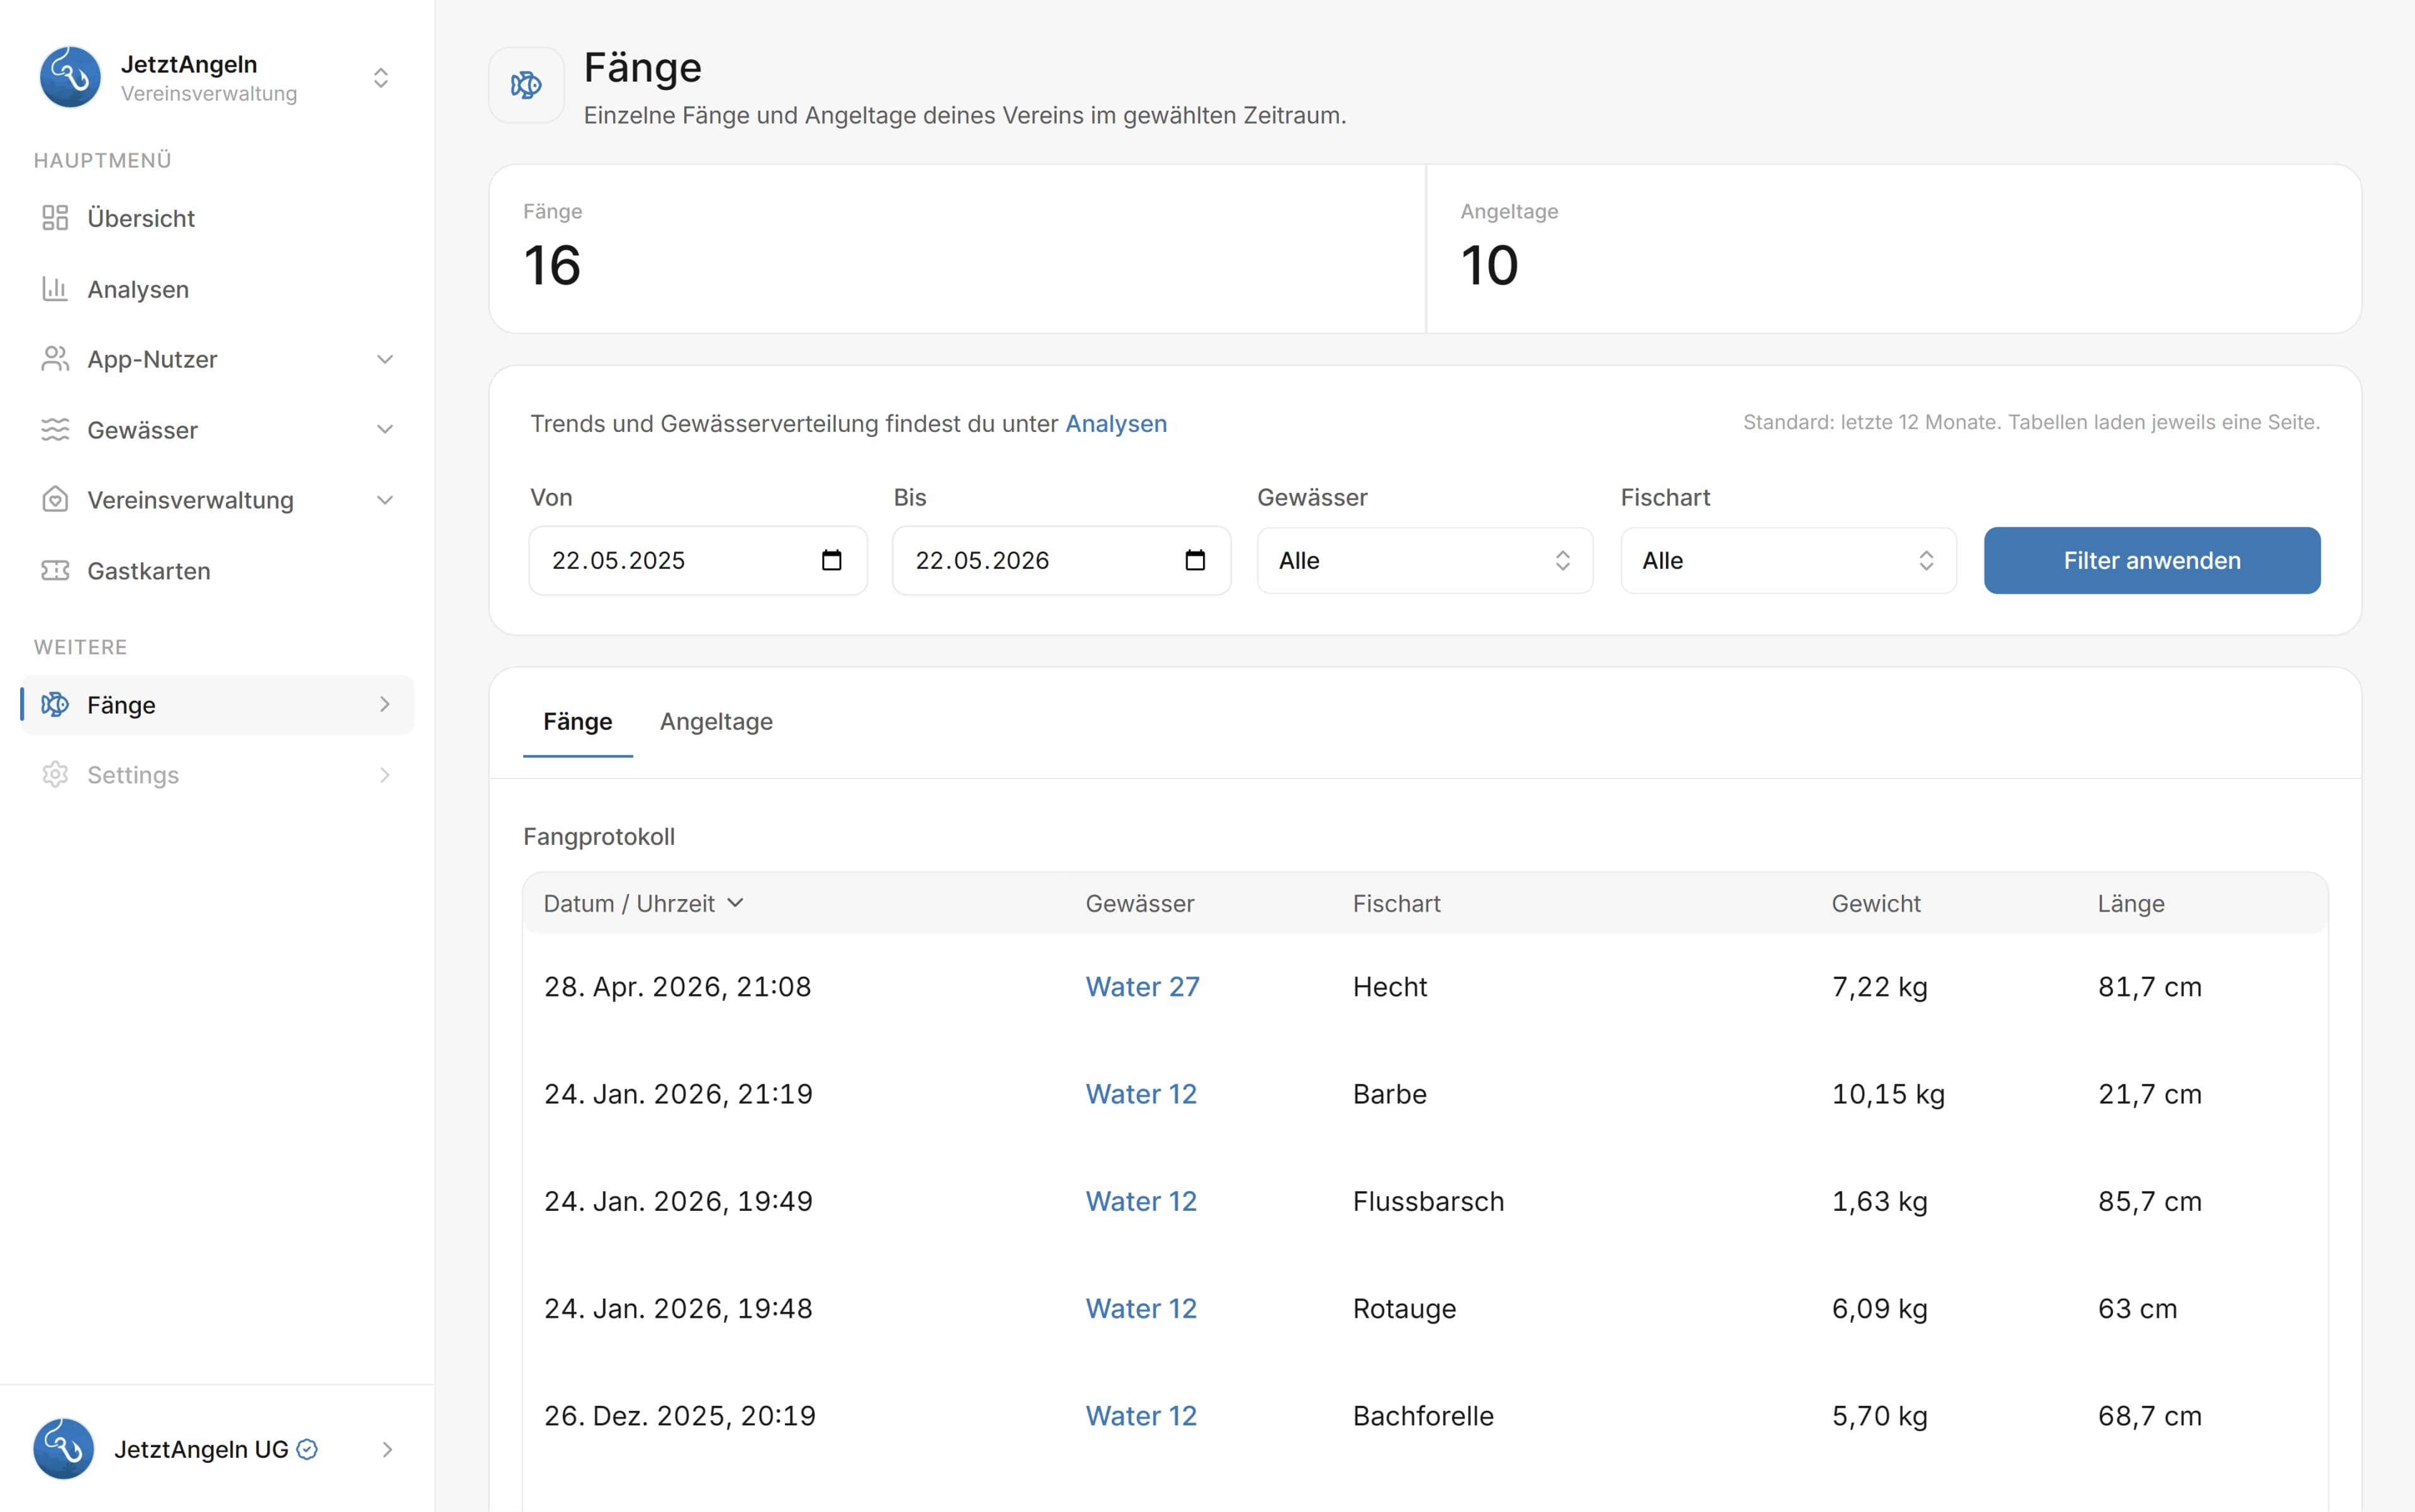Click the Vereinsverwaltung house icon

55,500
